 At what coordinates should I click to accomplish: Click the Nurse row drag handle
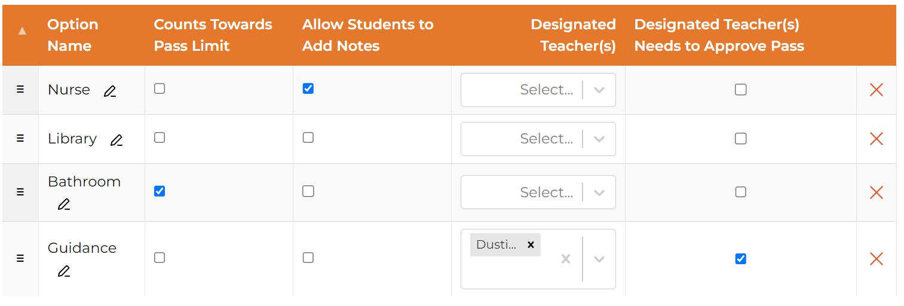tap(20, 90)
